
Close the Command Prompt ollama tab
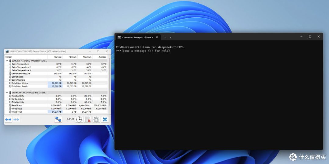(x=157, y=37)
